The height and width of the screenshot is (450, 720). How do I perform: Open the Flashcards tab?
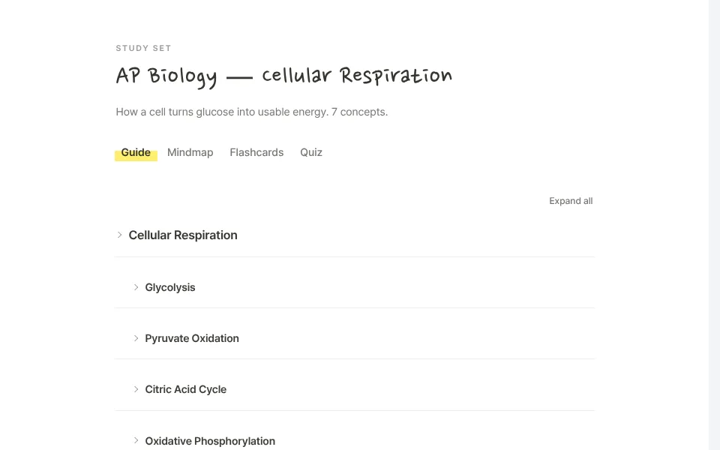click(256, 152)
